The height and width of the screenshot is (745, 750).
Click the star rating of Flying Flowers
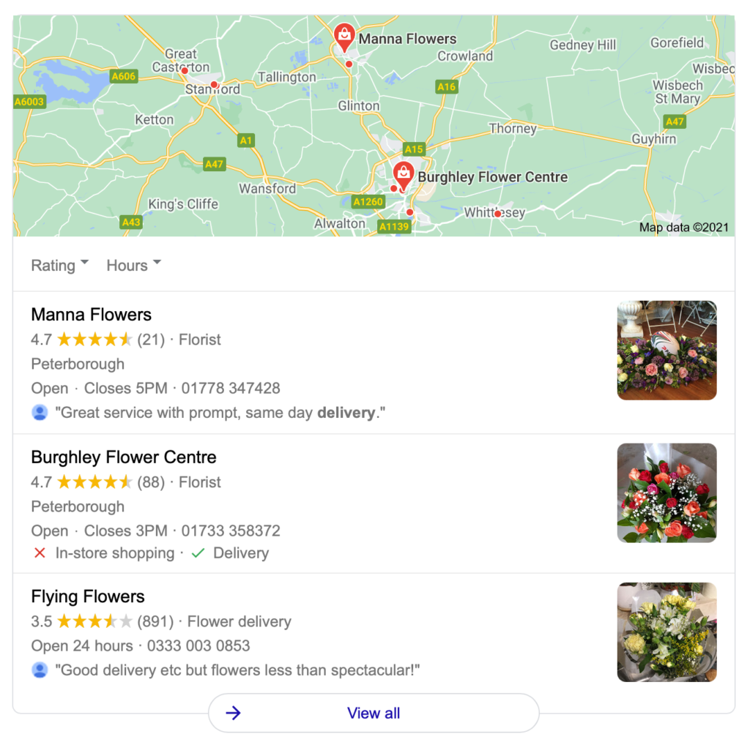pos(94,621)
